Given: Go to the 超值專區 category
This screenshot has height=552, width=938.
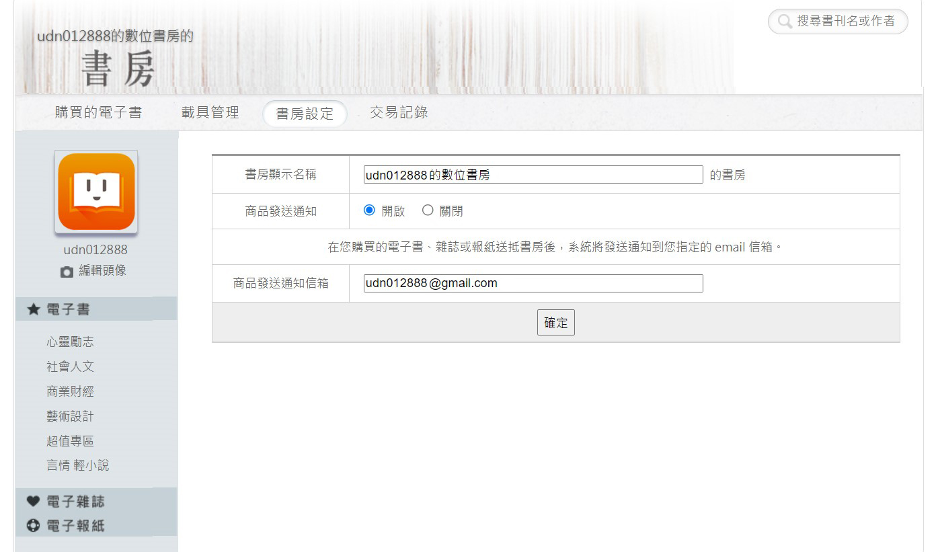Looking at the screenshot, I should (70, 441).
